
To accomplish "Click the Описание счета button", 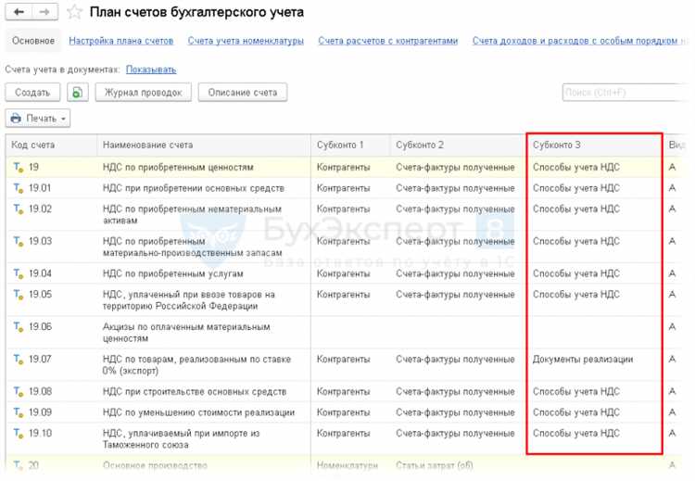I will click(x=242, y=93).
